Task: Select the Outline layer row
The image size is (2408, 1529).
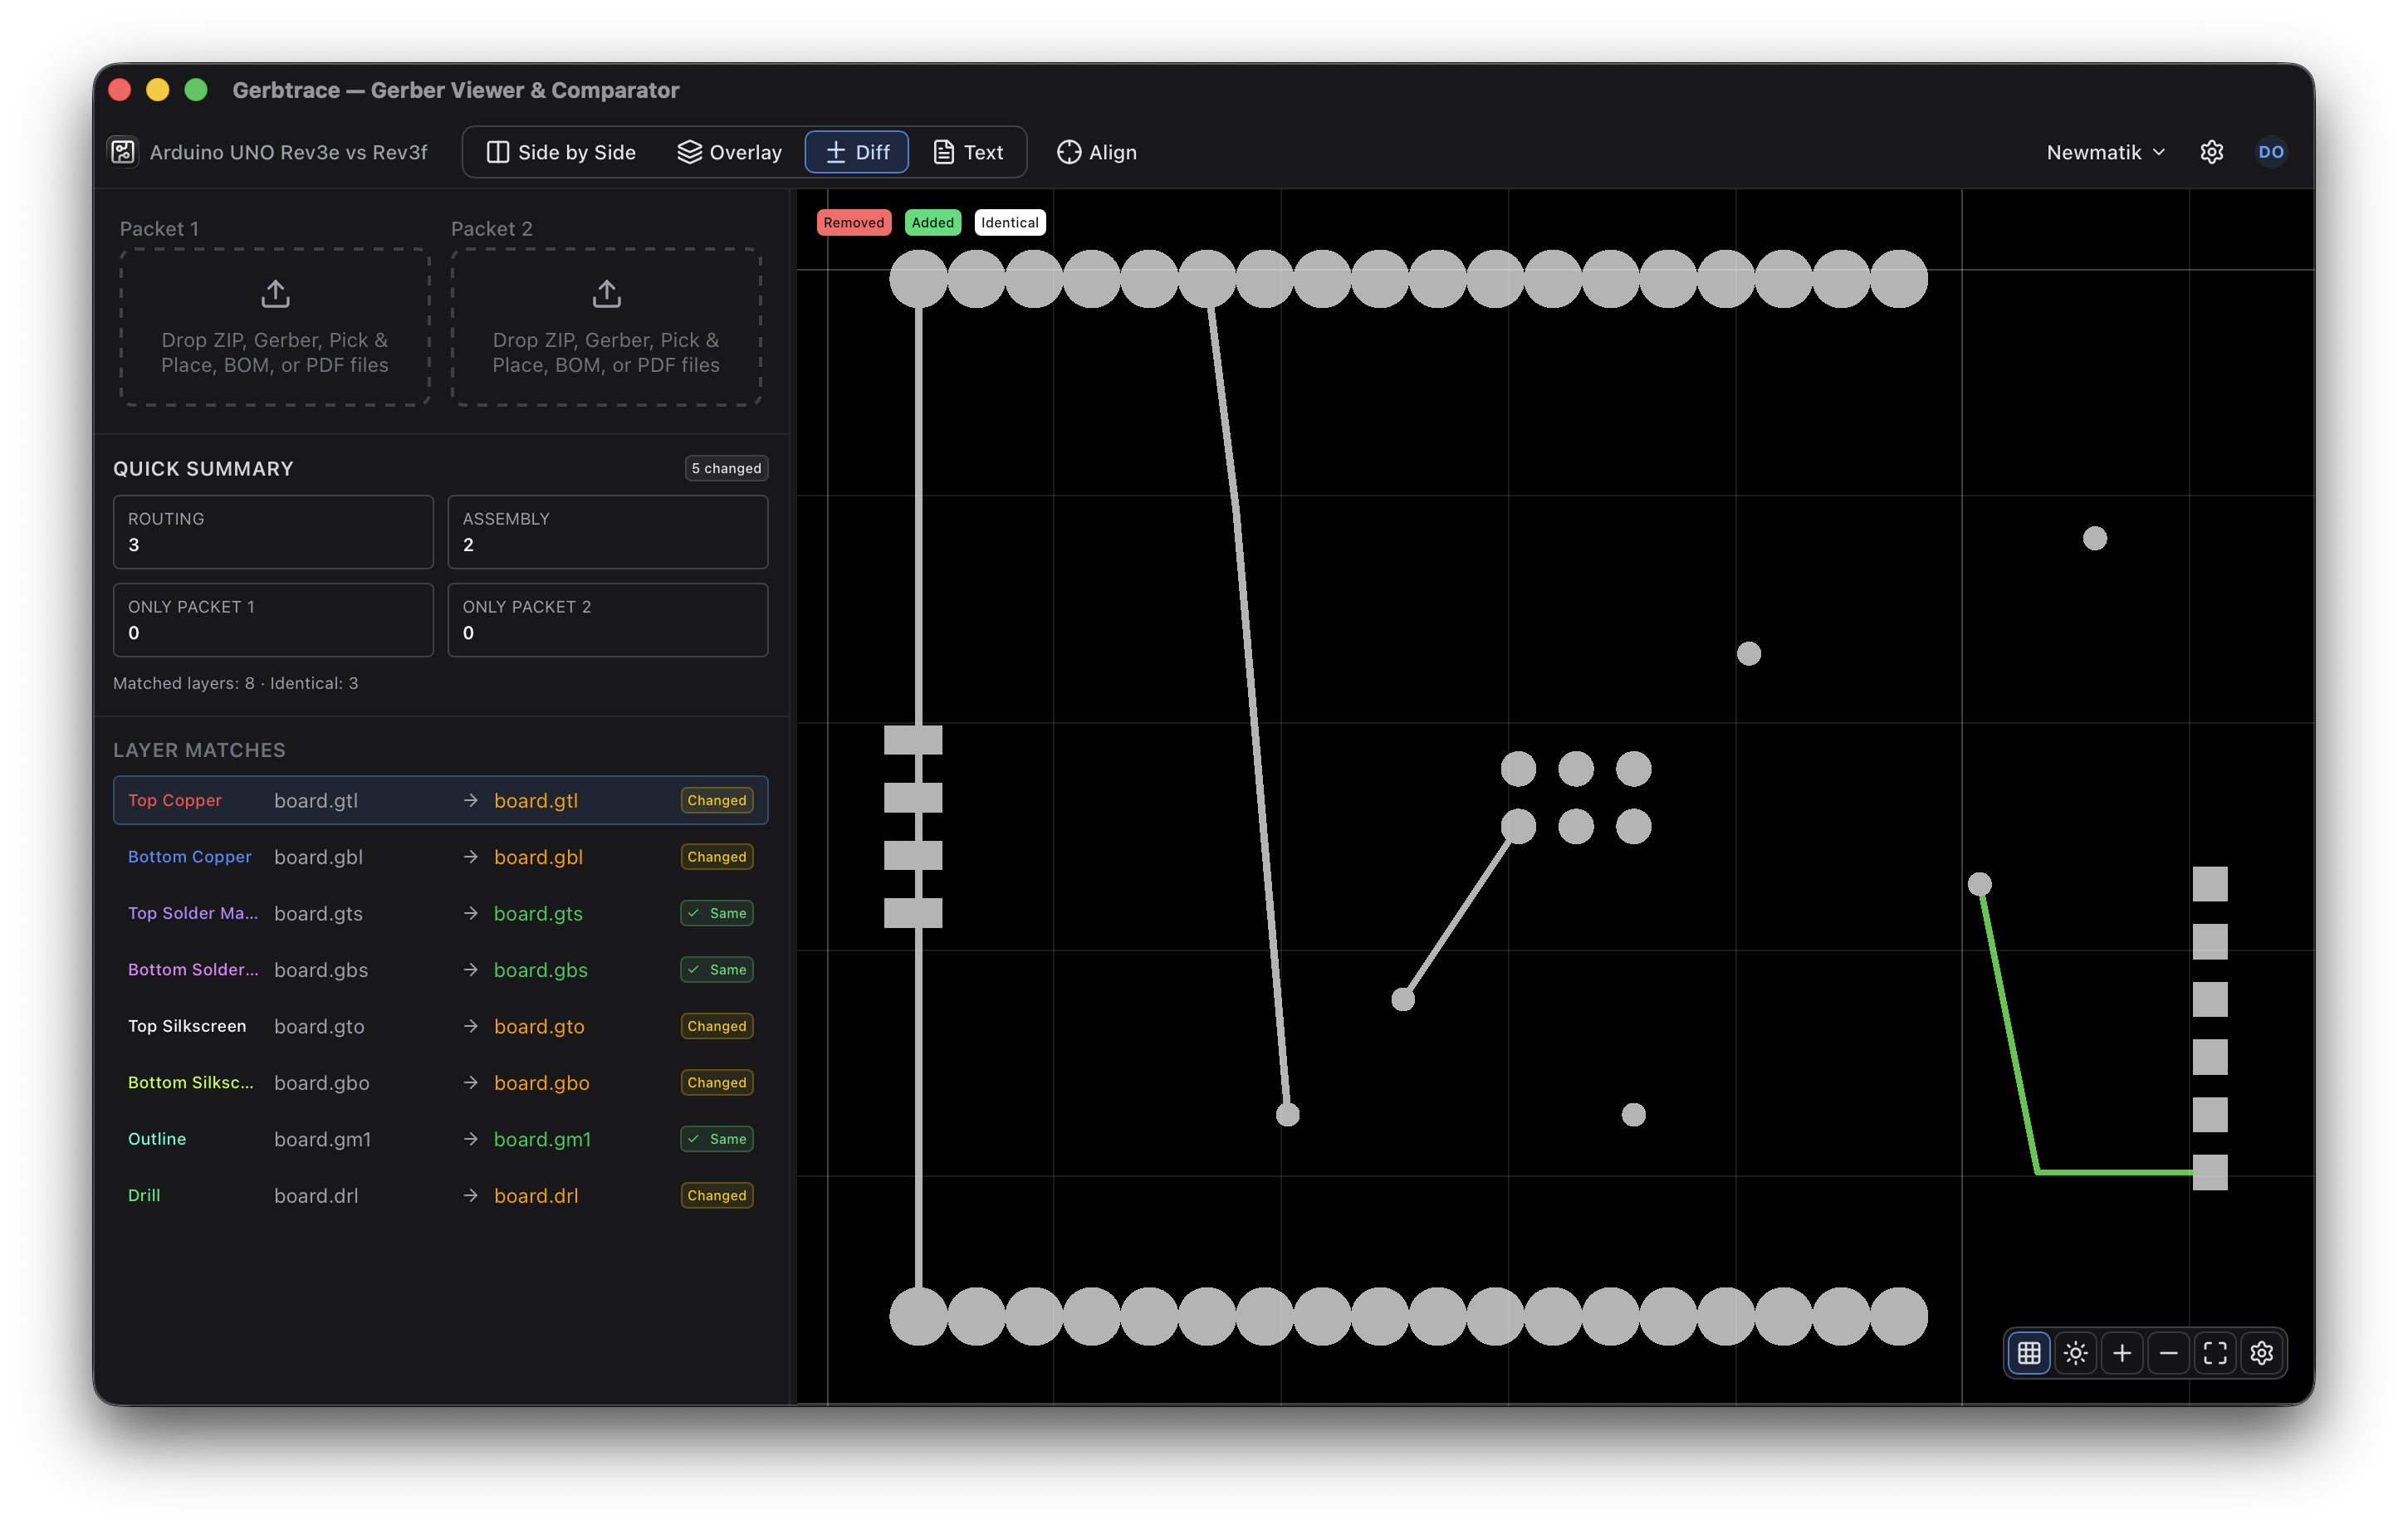Action: pos(440,1139)
